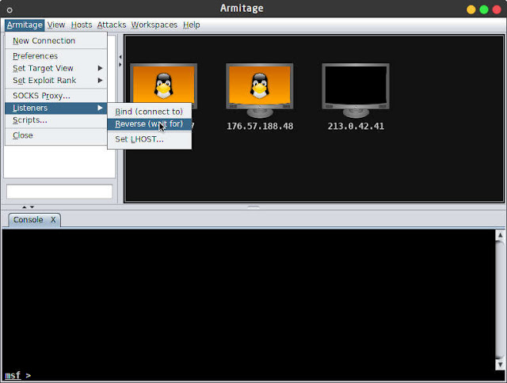Close the Console tab with X
Screen dimensions: 507x383
point(53,220)
